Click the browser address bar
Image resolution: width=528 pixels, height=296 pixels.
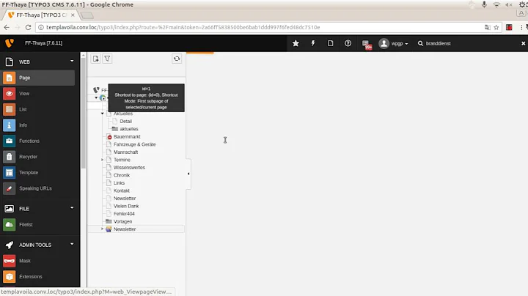[263, 27]
